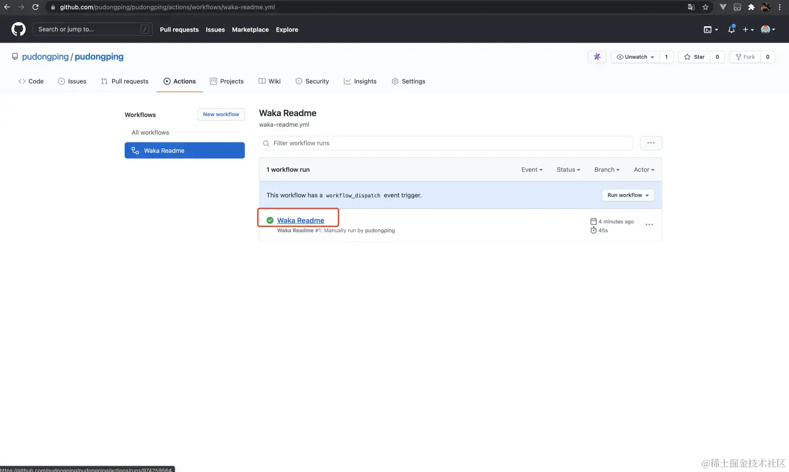Open the Wiki tab
Image resolution: width=789 pixels, height=472 pixels.
click(x=269, y=81)
